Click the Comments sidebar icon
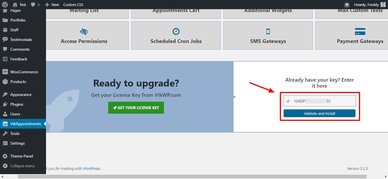 coord(5,49)
